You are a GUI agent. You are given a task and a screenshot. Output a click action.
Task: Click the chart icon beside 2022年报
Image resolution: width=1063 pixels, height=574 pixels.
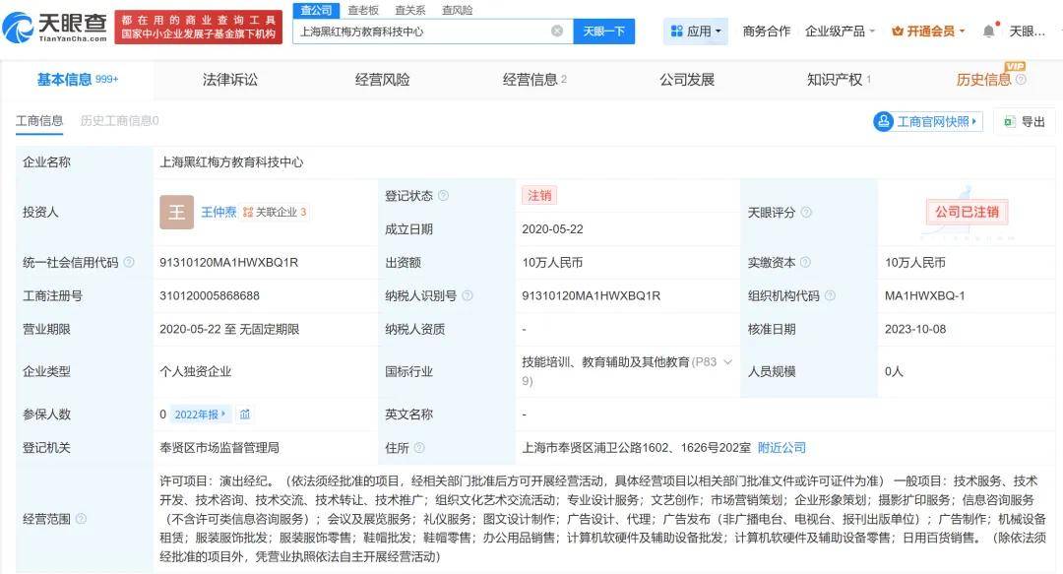click(245, 414)
